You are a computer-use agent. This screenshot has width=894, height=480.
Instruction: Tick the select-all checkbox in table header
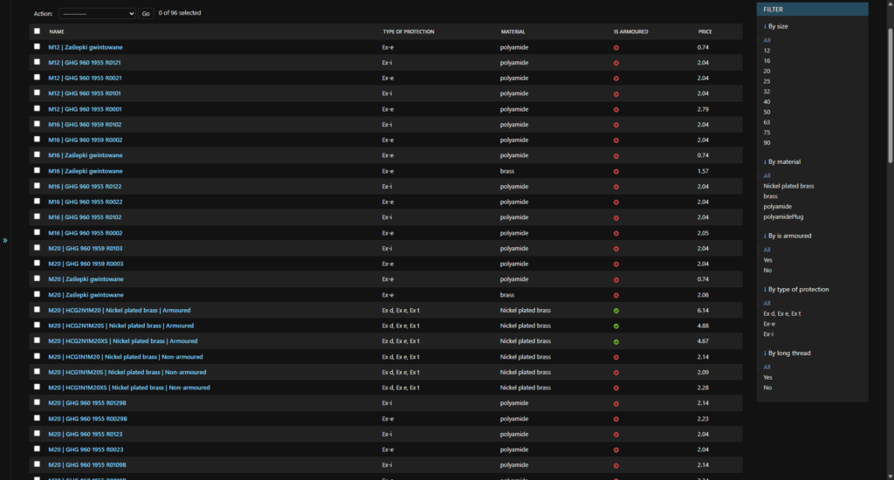[x=37, y=31]
